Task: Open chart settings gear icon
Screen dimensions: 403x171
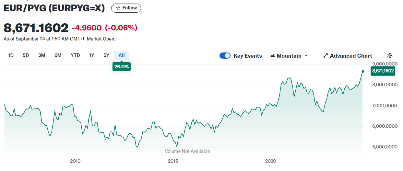Action: coord(390,56)
